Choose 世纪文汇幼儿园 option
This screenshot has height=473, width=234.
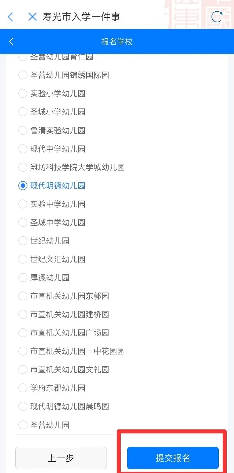click(x=23, y=259)
